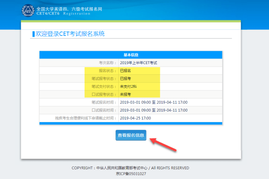Click the 报名状态 label
269x179 pixels.
pos(108,71)
